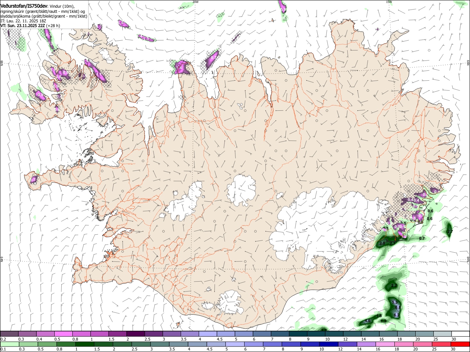Select the darkest green rain swatch between 1 and 1.5
Screen dimensions: 470x352
click(x=84, y=344)
